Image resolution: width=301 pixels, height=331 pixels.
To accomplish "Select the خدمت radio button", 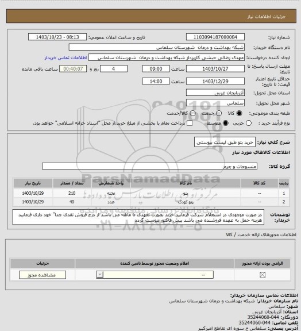I will point(219,113).
